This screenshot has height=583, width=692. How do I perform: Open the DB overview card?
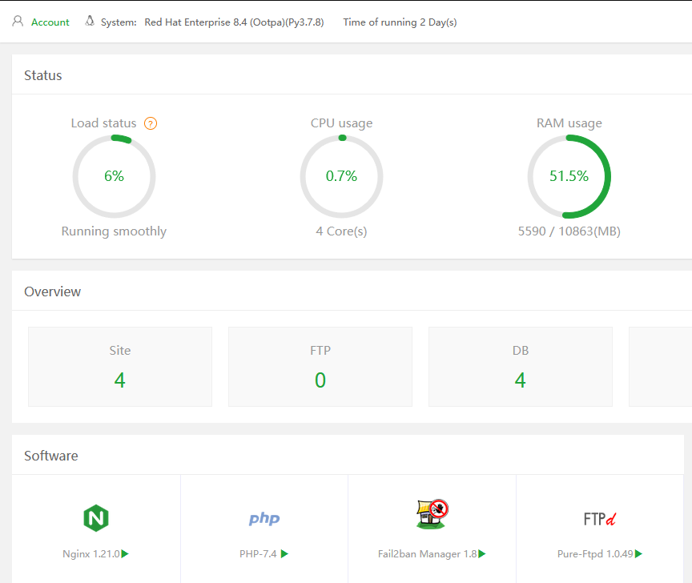(x=521, y=367)
